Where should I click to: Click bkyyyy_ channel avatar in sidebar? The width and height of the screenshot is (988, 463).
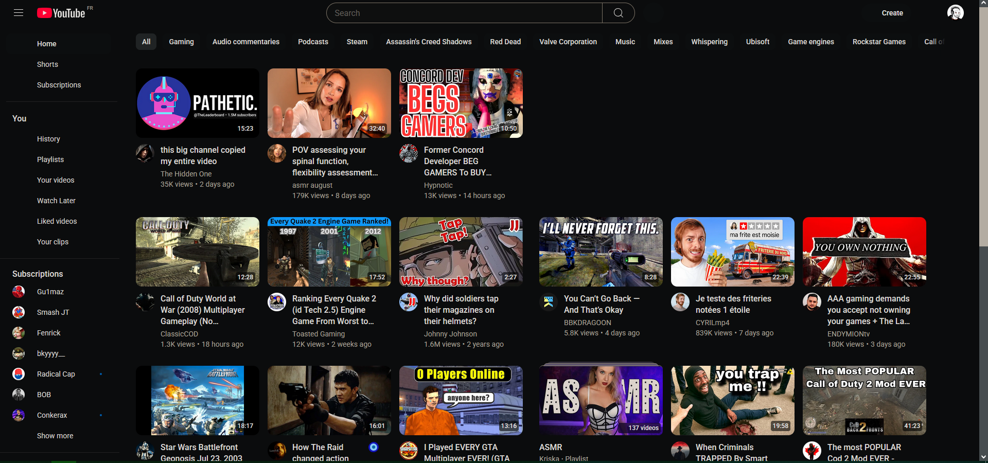[19, 353]
